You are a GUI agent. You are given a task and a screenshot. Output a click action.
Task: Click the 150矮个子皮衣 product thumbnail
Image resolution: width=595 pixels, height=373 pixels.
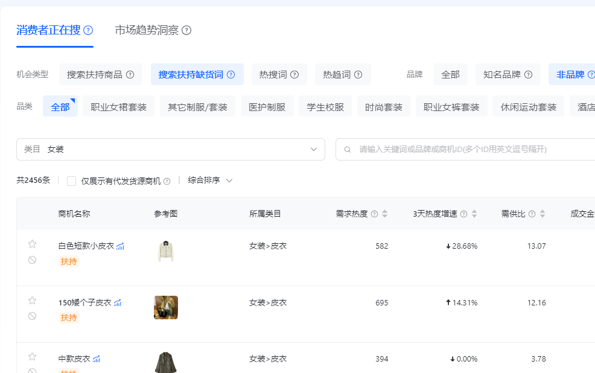point(166,307)
